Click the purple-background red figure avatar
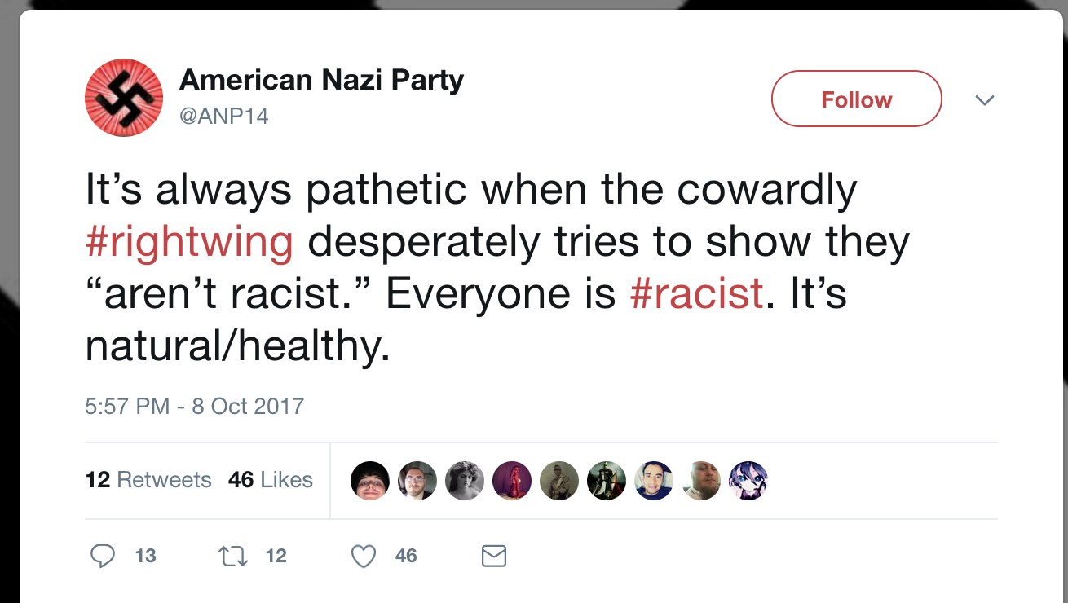Screen dimensions: 1068x603 point(512,481)
